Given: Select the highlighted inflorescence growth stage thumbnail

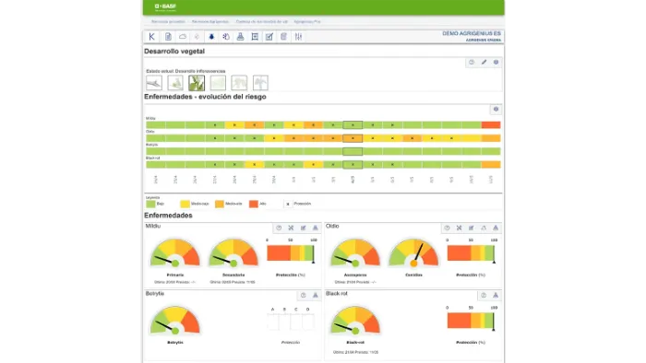Looking at the screenshot, I should (197, 83).
